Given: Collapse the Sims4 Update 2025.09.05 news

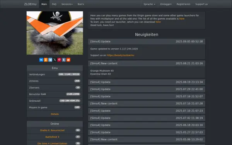Looking at the screenshot, I should (x=147, y=42).
